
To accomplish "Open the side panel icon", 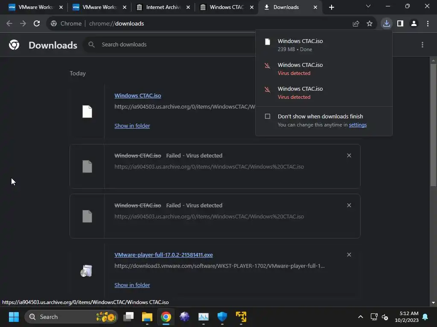I will [400, 24].
